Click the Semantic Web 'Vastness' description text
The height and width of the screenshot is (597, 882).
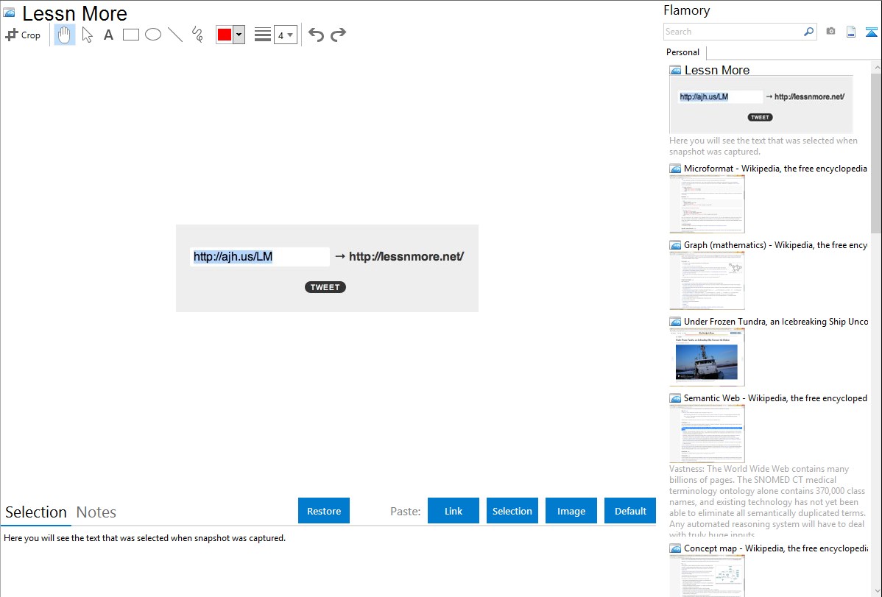(768, 501)
